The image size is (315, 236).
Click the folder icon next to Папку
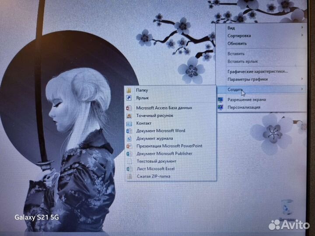coord(129,90)
